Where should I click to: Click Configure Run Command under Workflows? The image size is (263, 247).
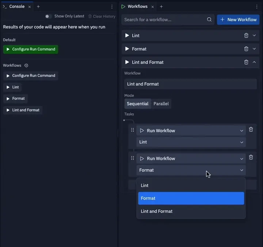[31, 76]
